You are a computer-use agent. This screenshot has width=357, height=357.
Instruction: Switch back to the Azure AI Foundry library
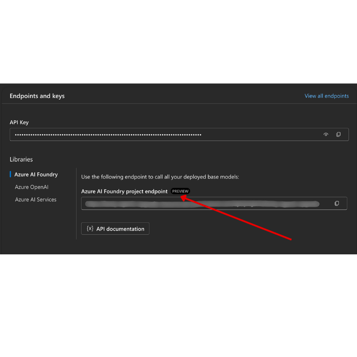point(36,174)
